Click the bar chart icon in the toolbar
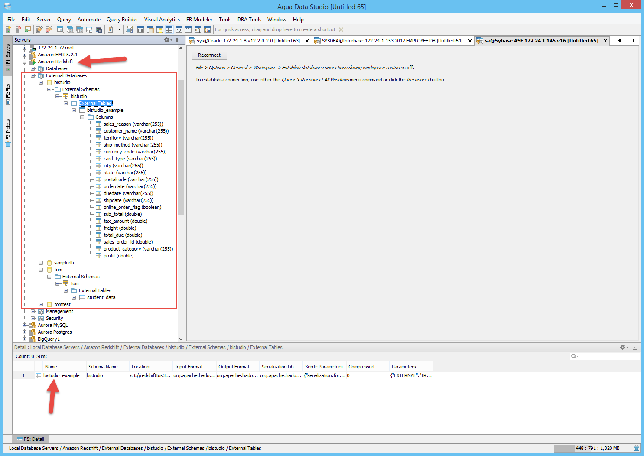This screenshot has height=456, width=644. coord(207,29)
